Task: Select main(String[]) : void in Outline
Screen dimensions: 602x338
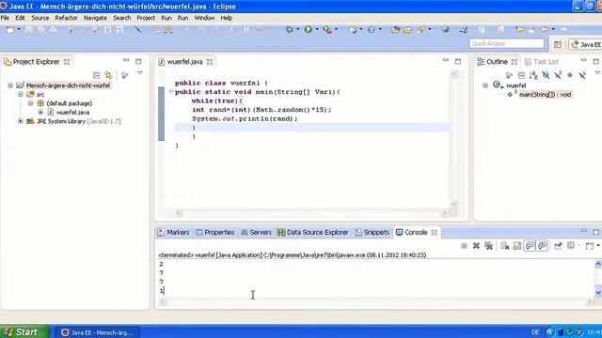Action: (x=545, y=94)
